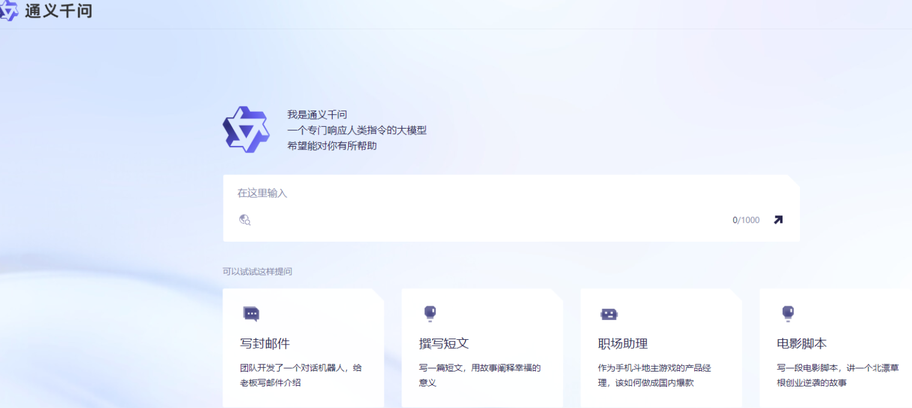Screen dimensions: 912x408
Task: Click the Tongyi Qianwen logo in header
Action: tap(9, 10)
